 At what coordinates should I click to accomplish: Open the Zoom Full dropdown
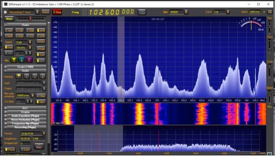click(x=228, y=12)
